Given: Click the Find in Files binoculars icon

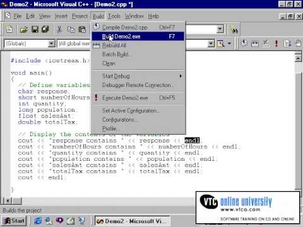Looking at the screenshot, I should click(234, 30).
